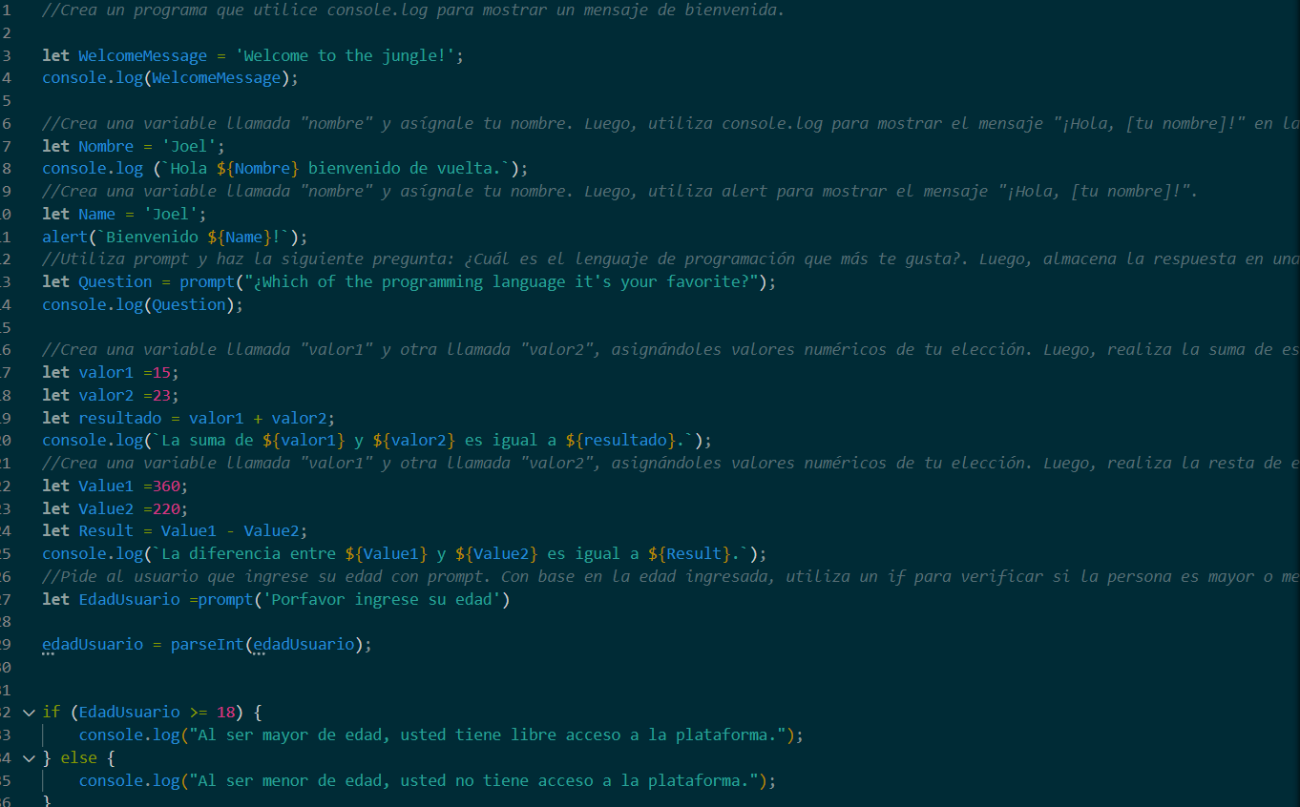This screenshot has width=1300, height=807.
Task: Click 'Joel' in the Name declaration
Action: coord(170,214)
